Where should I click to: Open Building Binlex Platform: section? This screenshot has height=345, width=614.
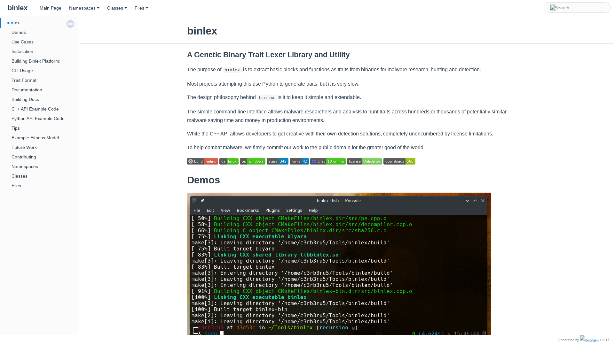click(x=36, y=61)
